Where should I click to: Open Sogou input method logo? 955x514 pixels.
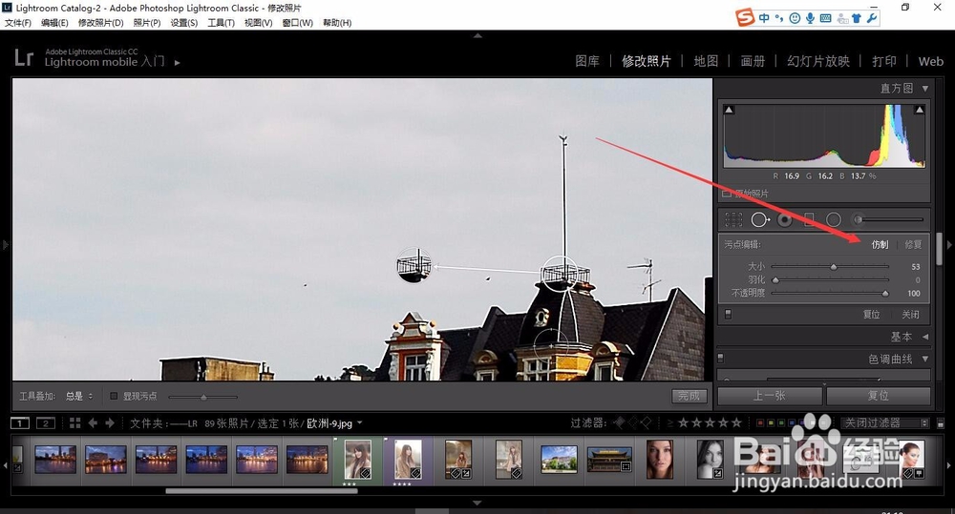(x=745, y=17)
